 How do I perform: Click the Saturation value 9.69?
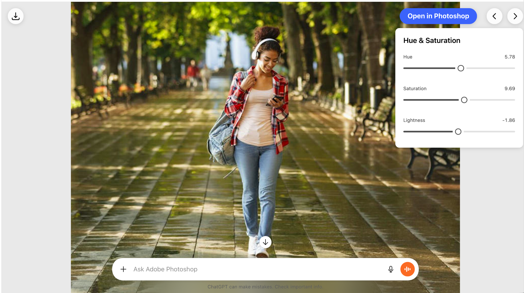(509, 88)
